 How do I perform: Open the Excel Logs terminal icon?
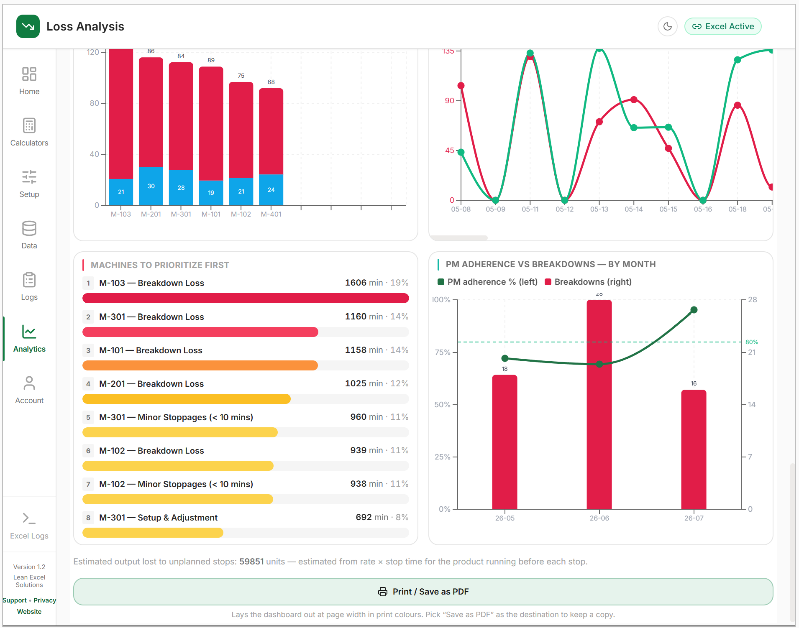29,518
